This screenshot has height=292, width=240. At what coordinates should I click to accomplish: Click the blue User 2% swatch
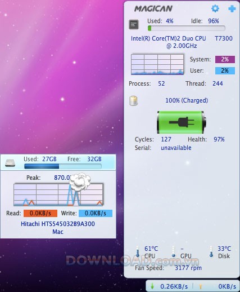[x=225, y=70]
